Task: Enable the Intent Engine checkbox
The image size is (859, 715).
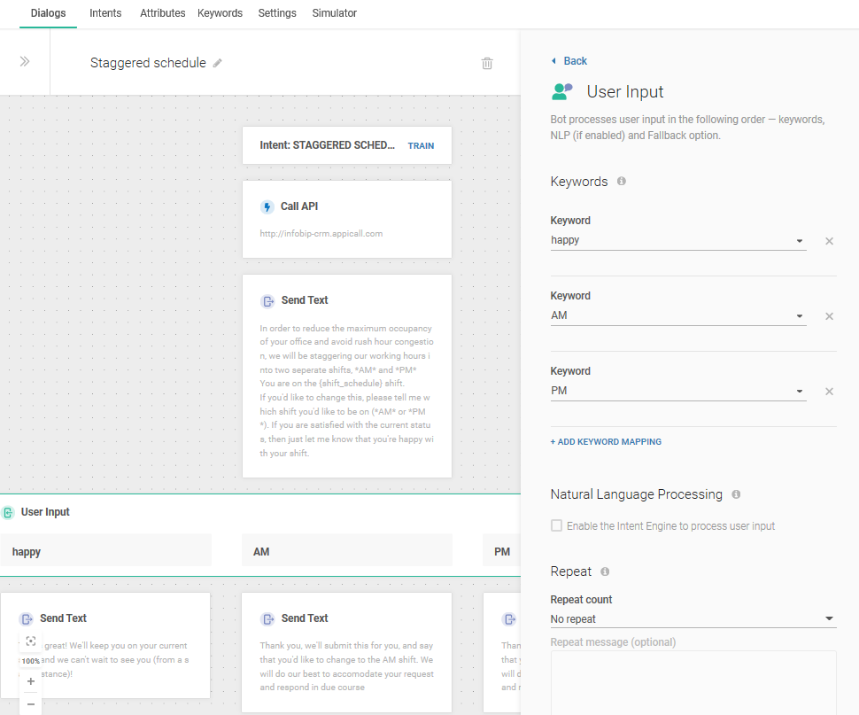Action: [556, 525]
